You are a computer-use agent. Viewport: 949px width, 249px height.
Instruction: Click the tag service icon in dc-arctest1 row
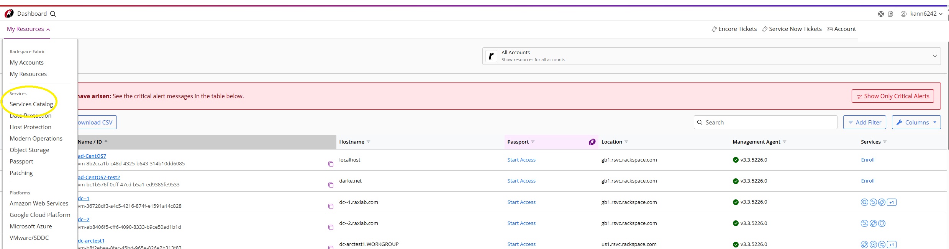tap(864, 245)
